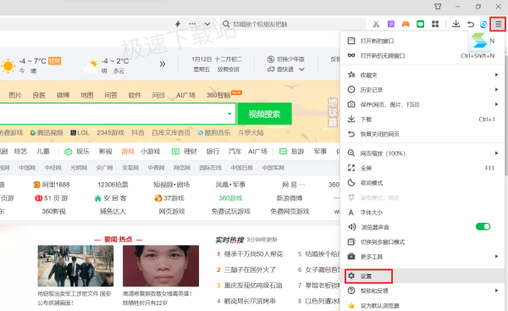Expand more weather with the » arrow
The height and width of the screenshot is (311, 508).
[x=163, y=64]
